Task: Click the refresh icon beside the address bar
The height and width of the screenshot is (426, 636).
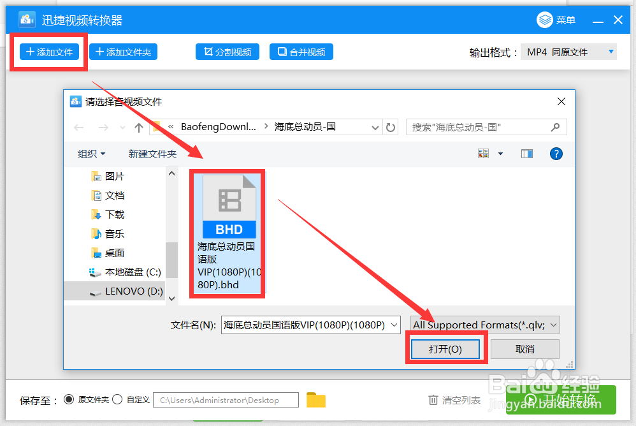Action: pyautogui.click(x=391, y=127)
